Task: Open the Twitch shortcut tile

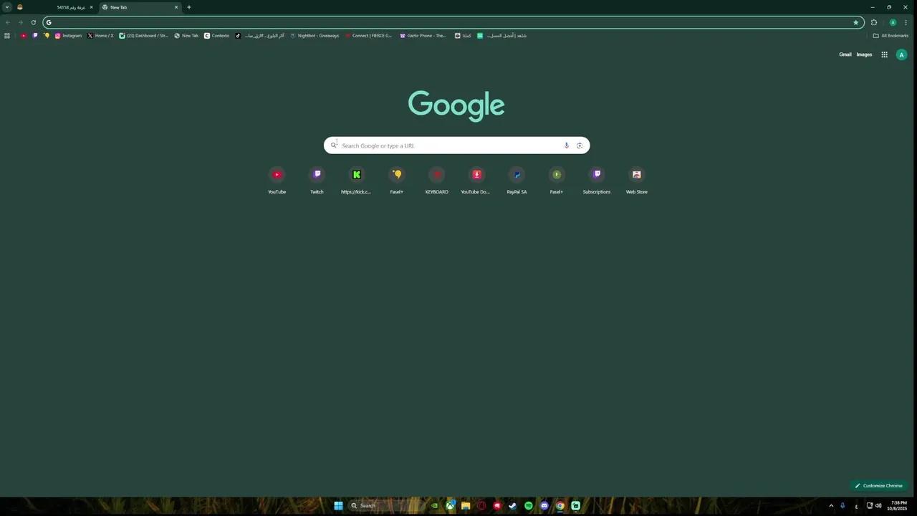Action: (x=317, y=181)
